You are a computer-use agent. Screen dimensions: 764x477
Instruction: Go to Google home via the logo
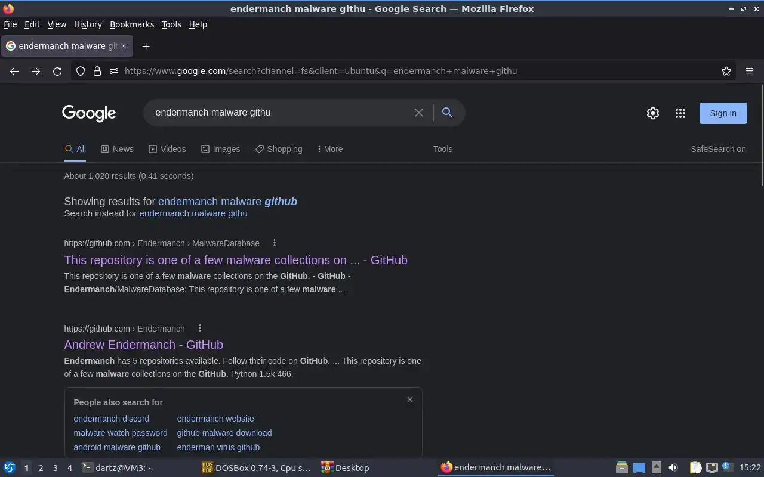click(x=89, y=113)
